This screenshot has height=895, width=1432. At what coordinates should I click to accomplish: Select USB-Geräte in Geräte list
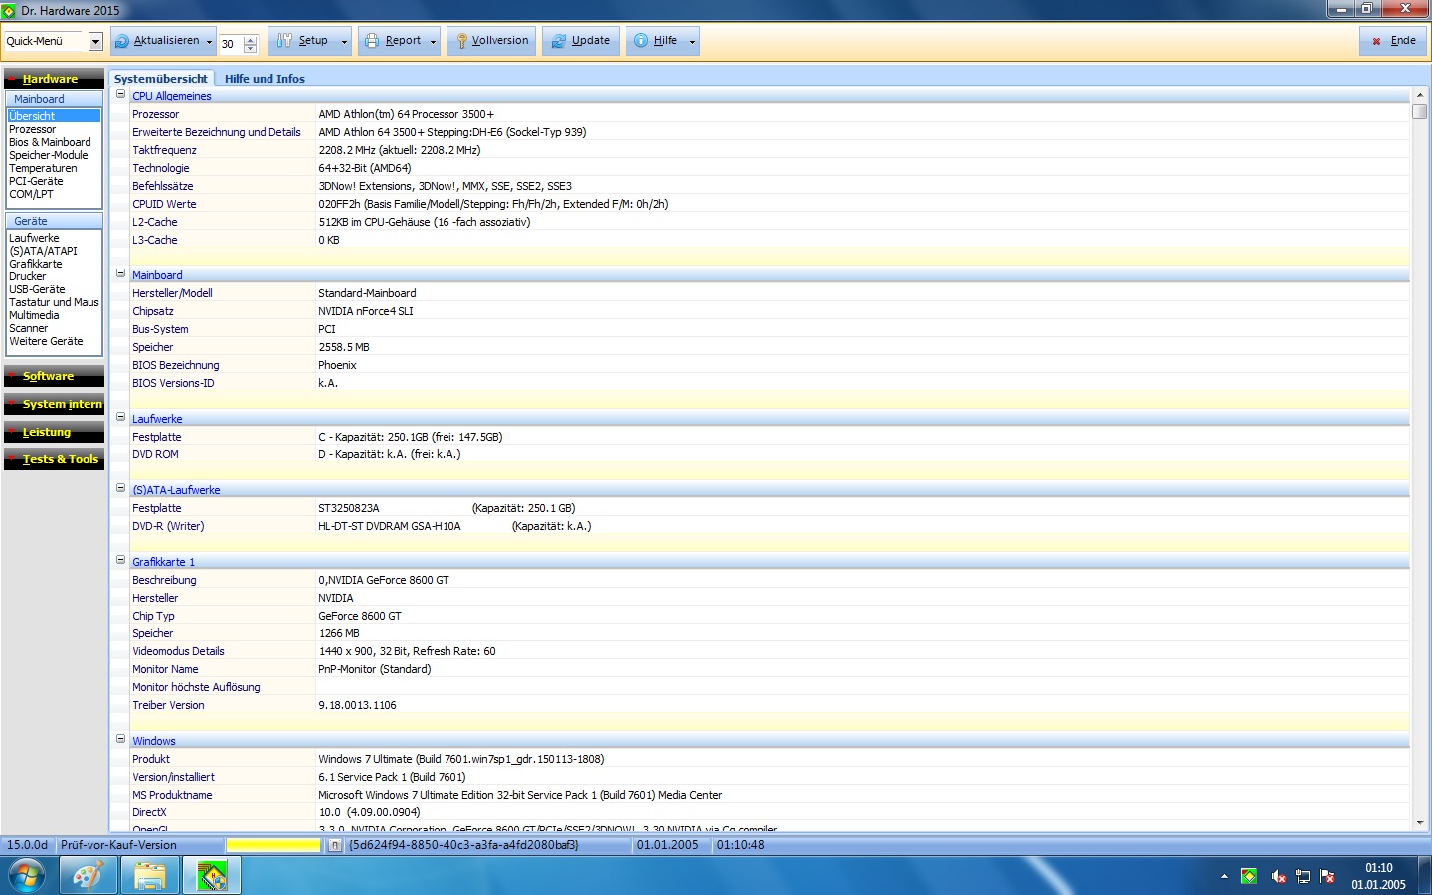tap(37, 289)
